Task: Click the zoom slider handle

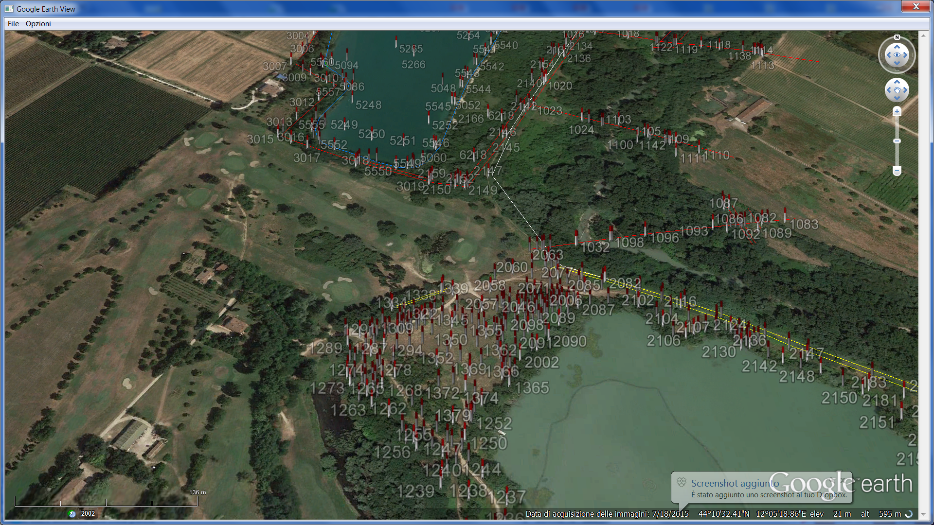Action: pyautogui.click(x=897, y=141)
